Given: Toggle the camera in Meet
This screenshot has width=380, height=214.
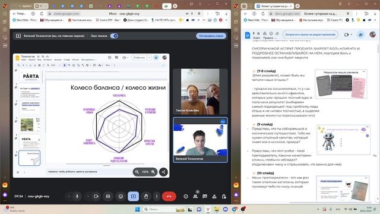Looking at the screenshot, I should [x=96, y=196].
